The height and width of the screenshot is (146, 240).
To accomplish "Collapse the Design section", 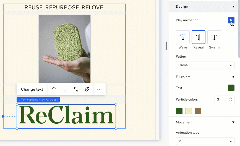I will click(233, 7).
